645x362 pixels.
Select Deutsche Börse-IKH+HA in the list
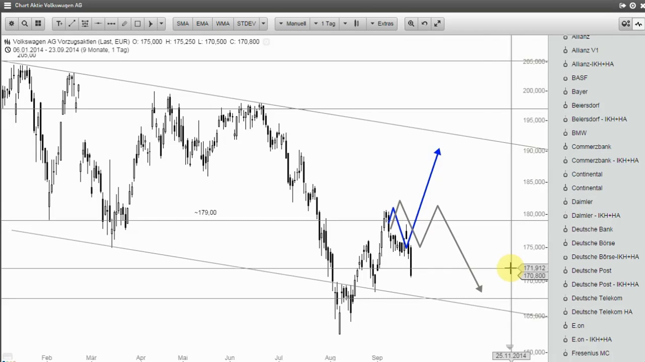(x=605, y=257)
